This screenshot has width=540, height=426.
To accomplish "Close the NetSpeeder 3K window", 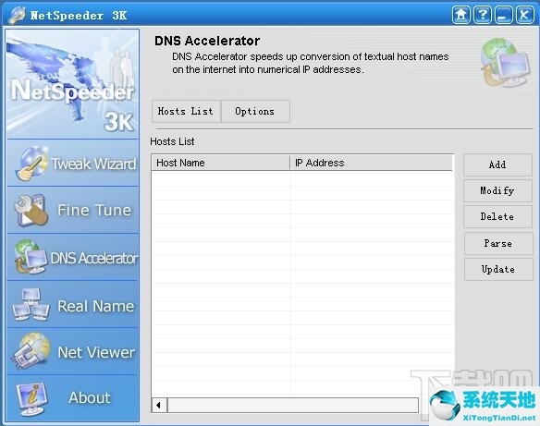I will click(x=525, y=15).
